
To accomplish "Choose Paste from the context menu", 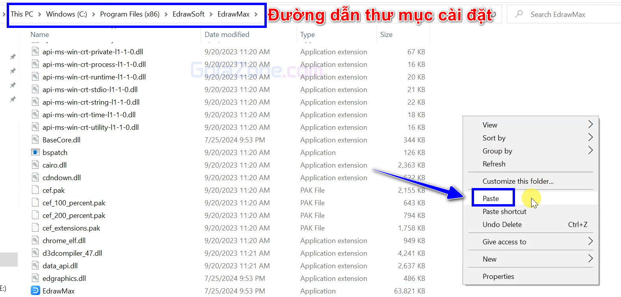I will coord(491,198).
